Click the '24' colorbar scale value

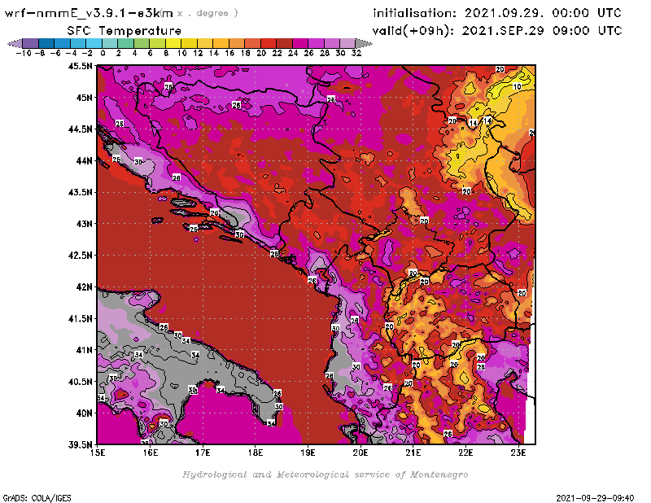pyautogui.click(x=293, y=53)
